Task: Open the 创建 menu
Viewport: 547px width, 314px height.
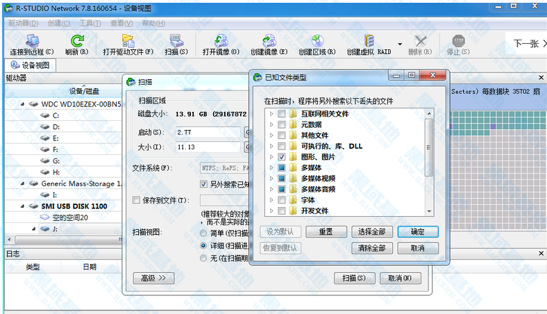Action: [x=58, y=23]
